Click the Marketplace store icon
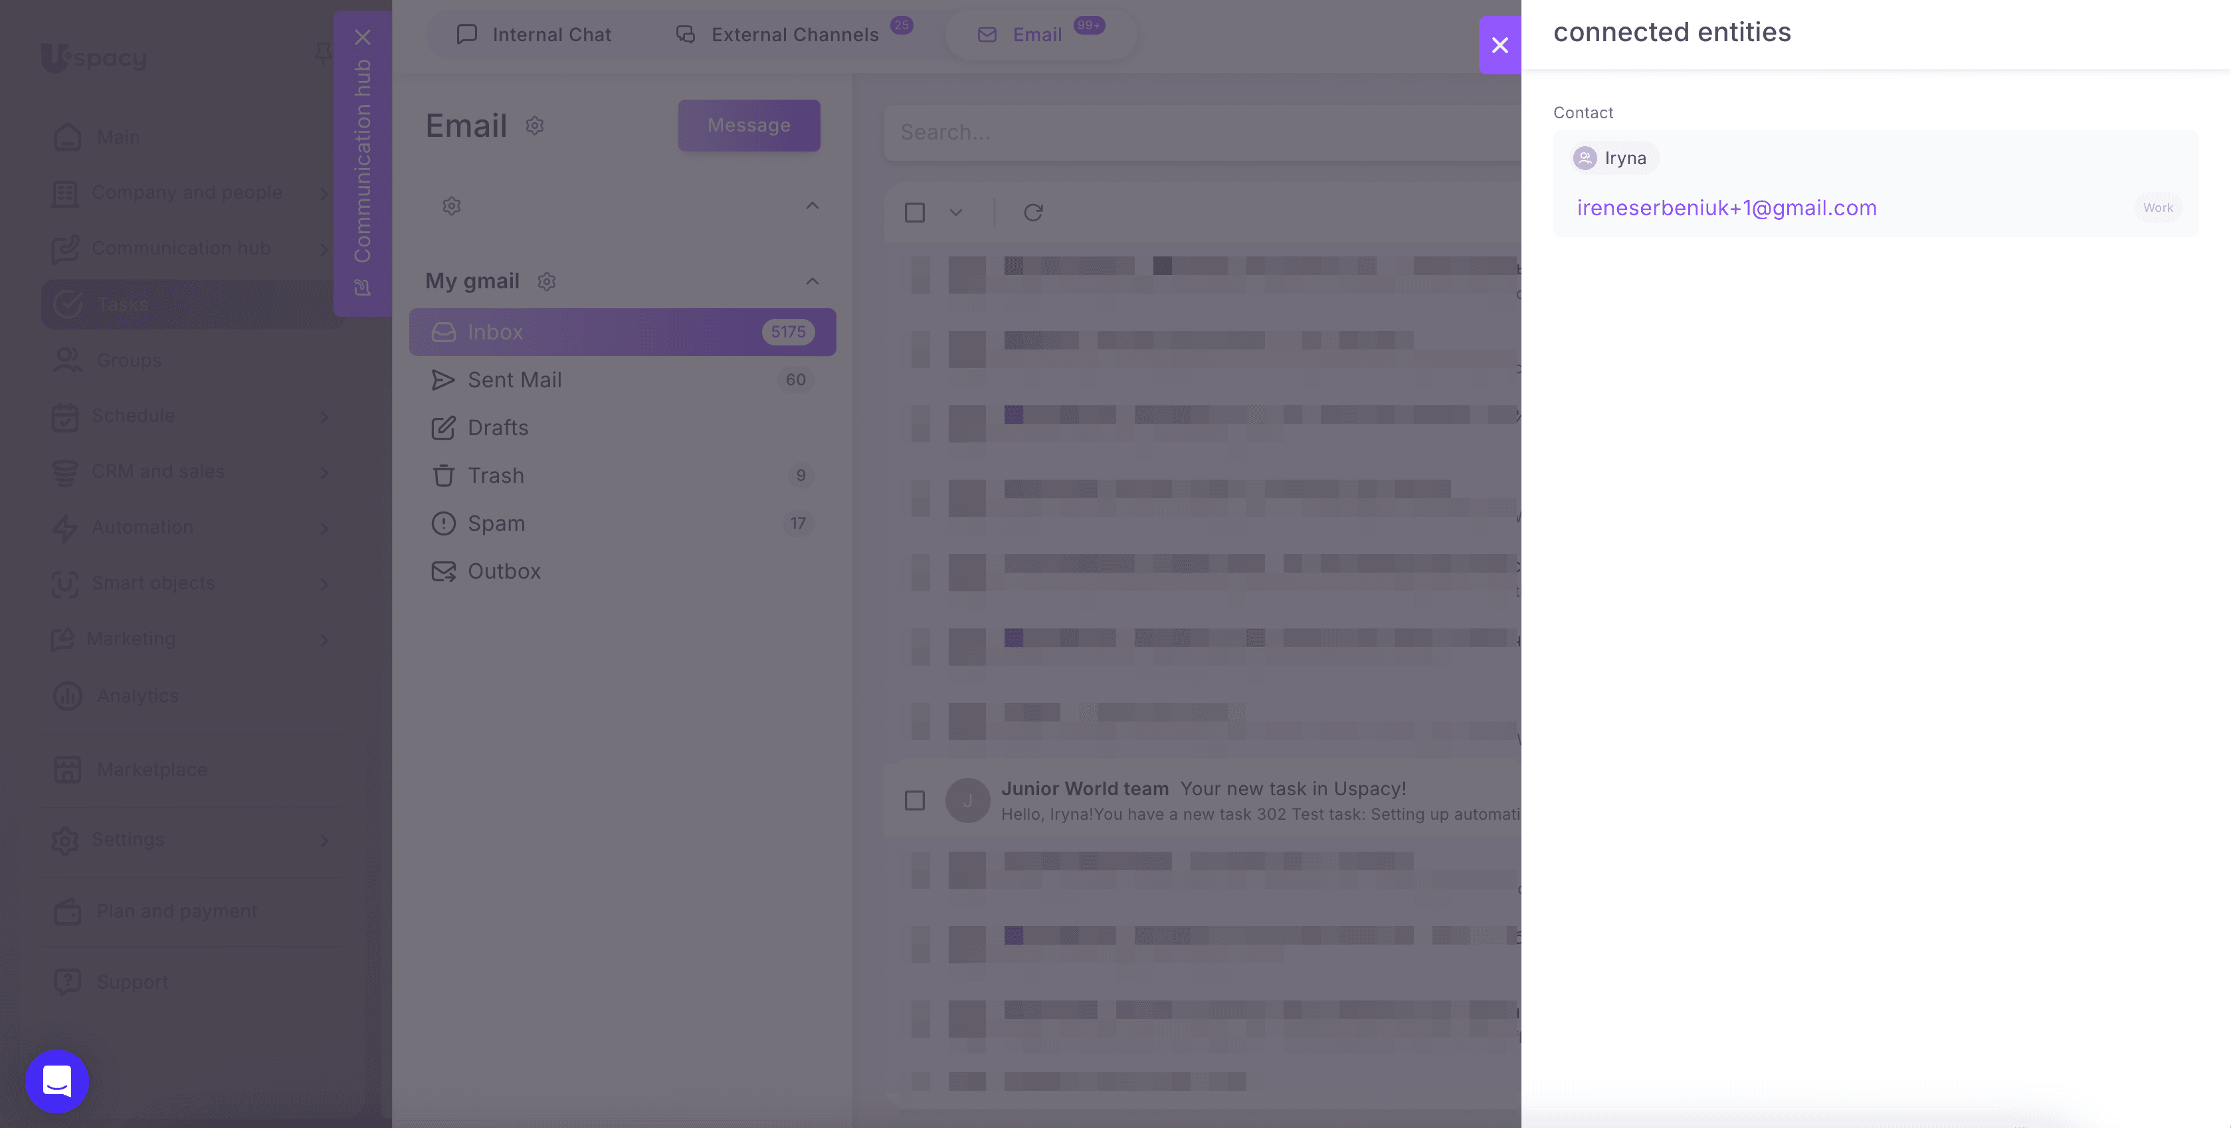 pyautogui.click(x=68, y=769)
